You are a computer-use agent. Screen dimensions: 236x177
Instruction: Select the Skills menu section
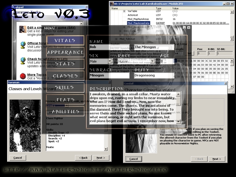pyautogui.click(x=65, y=88)
